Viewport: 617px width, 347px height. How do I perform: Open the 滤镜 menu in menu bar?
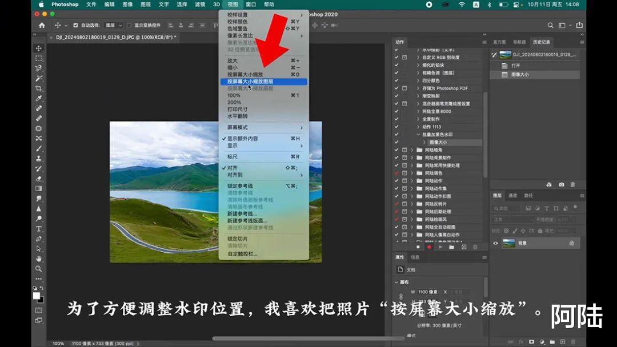(x=200, y=5)
